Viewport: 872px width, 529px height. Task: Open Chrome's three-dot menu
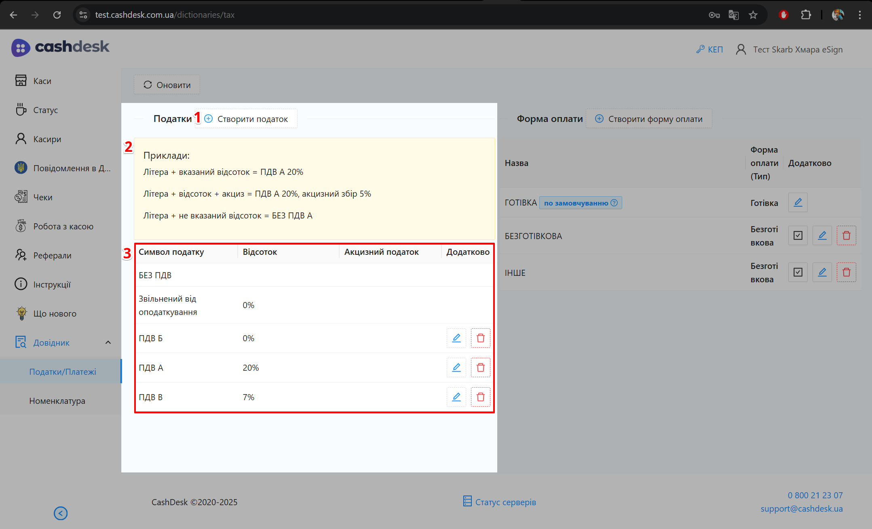click(x=860, y=15)
